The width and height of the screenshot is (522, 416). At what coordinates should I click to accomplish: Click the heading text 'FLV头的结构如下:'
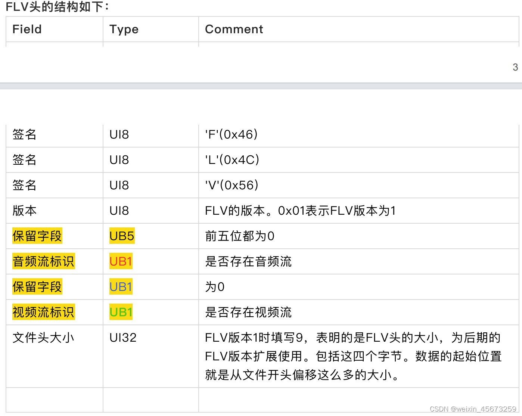point(57,7)
